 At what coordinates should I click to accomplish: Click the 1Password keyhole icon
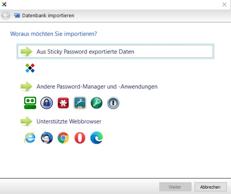113,103
